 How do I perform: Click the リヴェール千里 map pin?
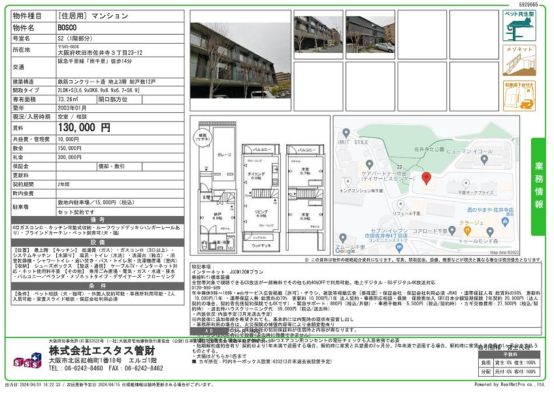tap(400, 205)
